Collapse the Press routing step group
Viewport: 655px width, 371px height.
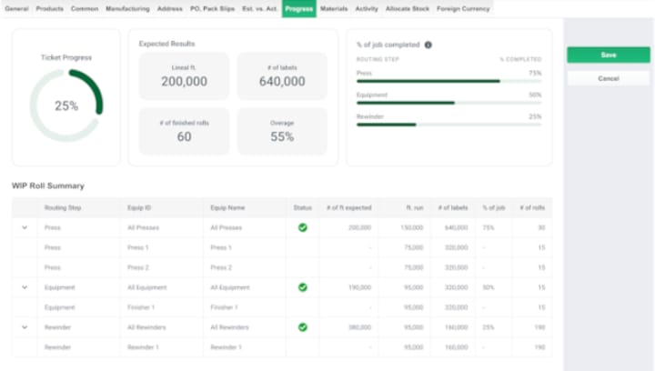[x=25, y=227]
